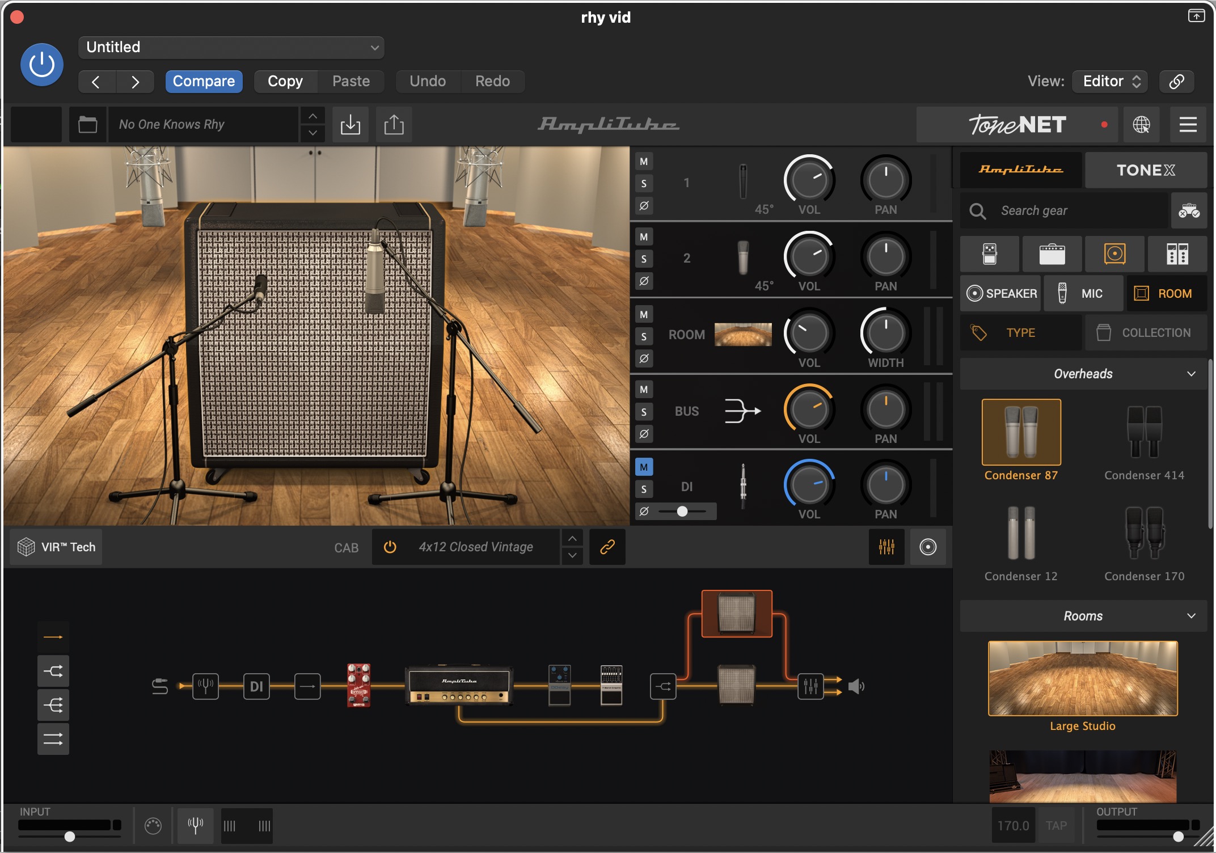Select the MIC tab
1216x853 pixels.
click(x=1083, y=293)
